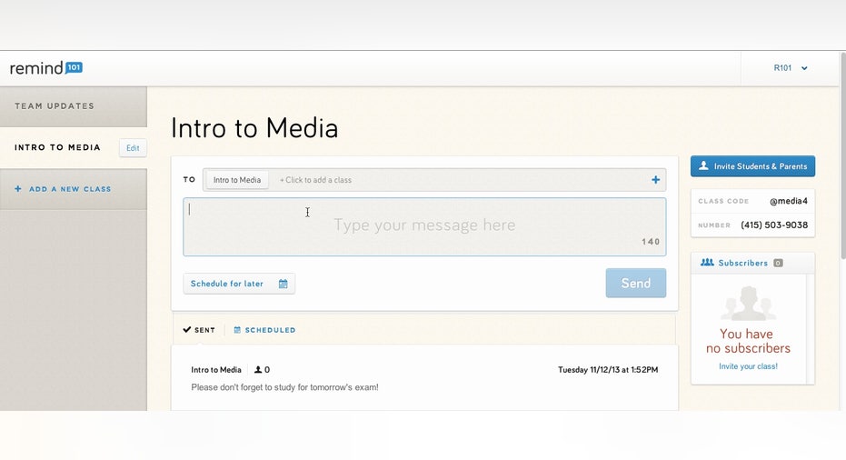Click the subscriber count icon on sent message
This screenshot has height=460, width=846.
pyautogui.click(x=258, y=370)
